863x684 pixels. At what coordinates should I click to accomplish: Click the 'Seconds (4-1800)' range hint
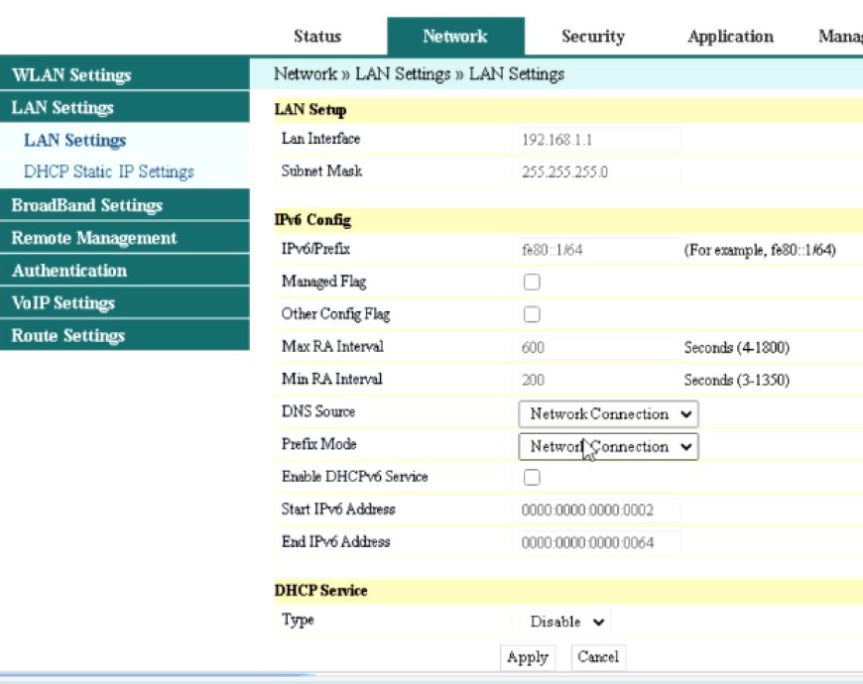(x=737, y=348)
